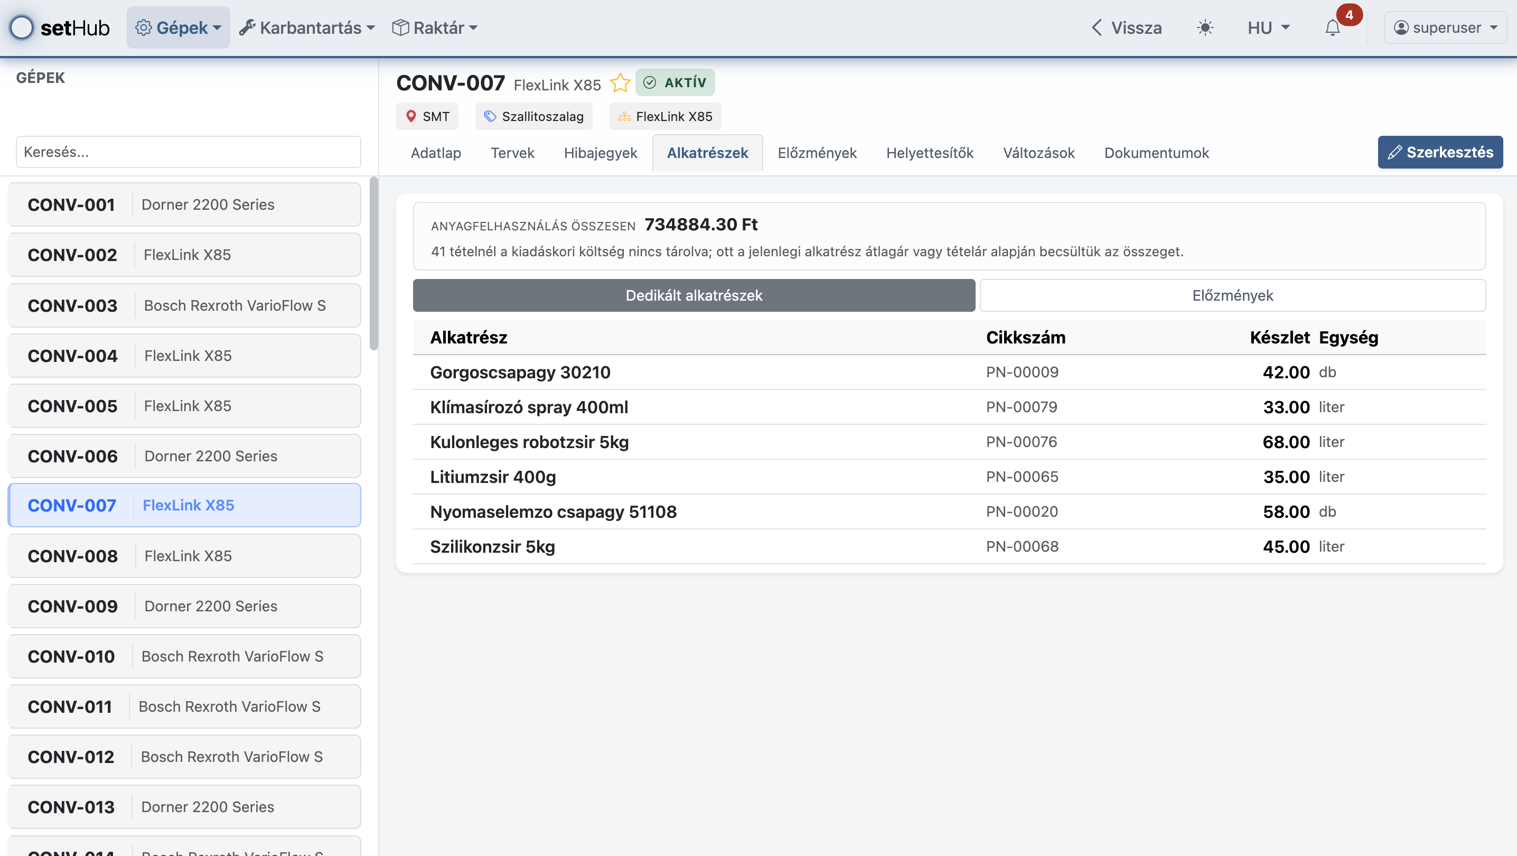Open the HU language selector
This screenshot has height=856, width=1517.
pyautogui.click(x=1269, y=27)
